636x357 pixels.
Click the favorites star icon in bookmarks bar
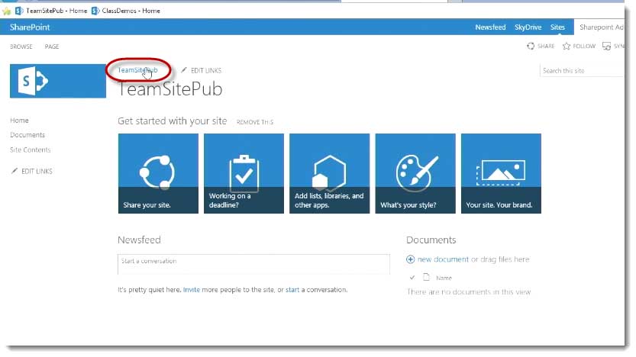click(x=6, y=11)
